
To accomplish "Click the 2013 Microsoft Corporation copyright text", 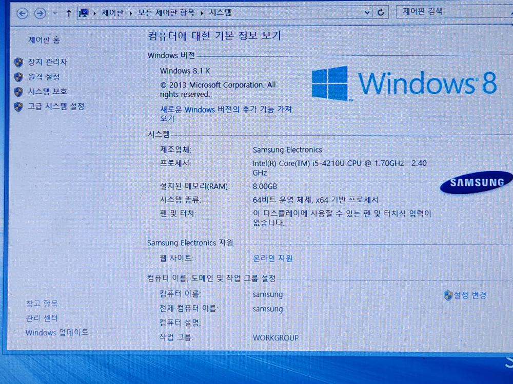I will pos(218,90).
